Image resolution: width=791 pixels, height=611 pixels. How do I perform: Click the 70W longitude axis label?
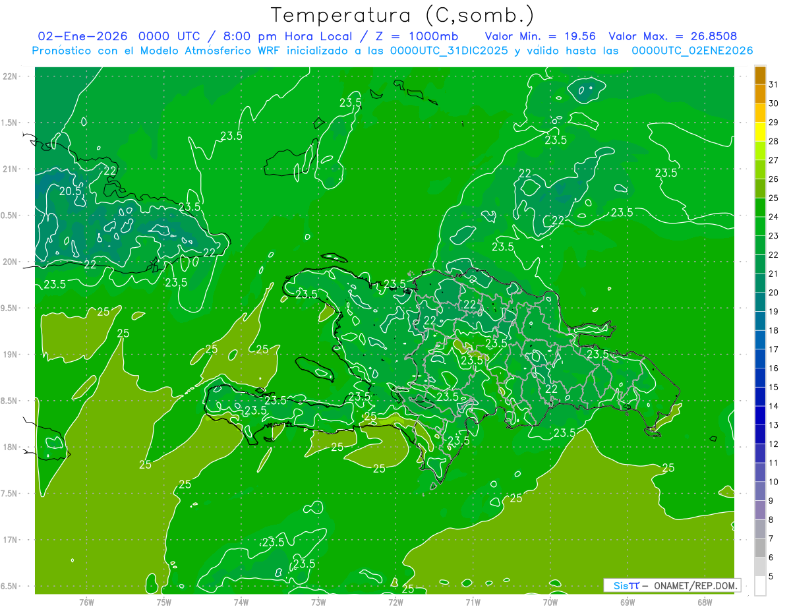point(550,602)
